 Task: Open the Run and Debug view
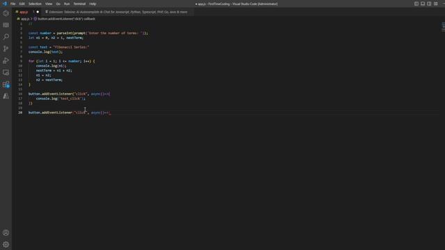click(6, 60)
